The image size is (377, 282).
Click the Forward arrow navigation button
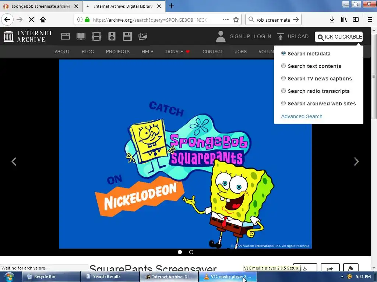click(x=20, y=20)
